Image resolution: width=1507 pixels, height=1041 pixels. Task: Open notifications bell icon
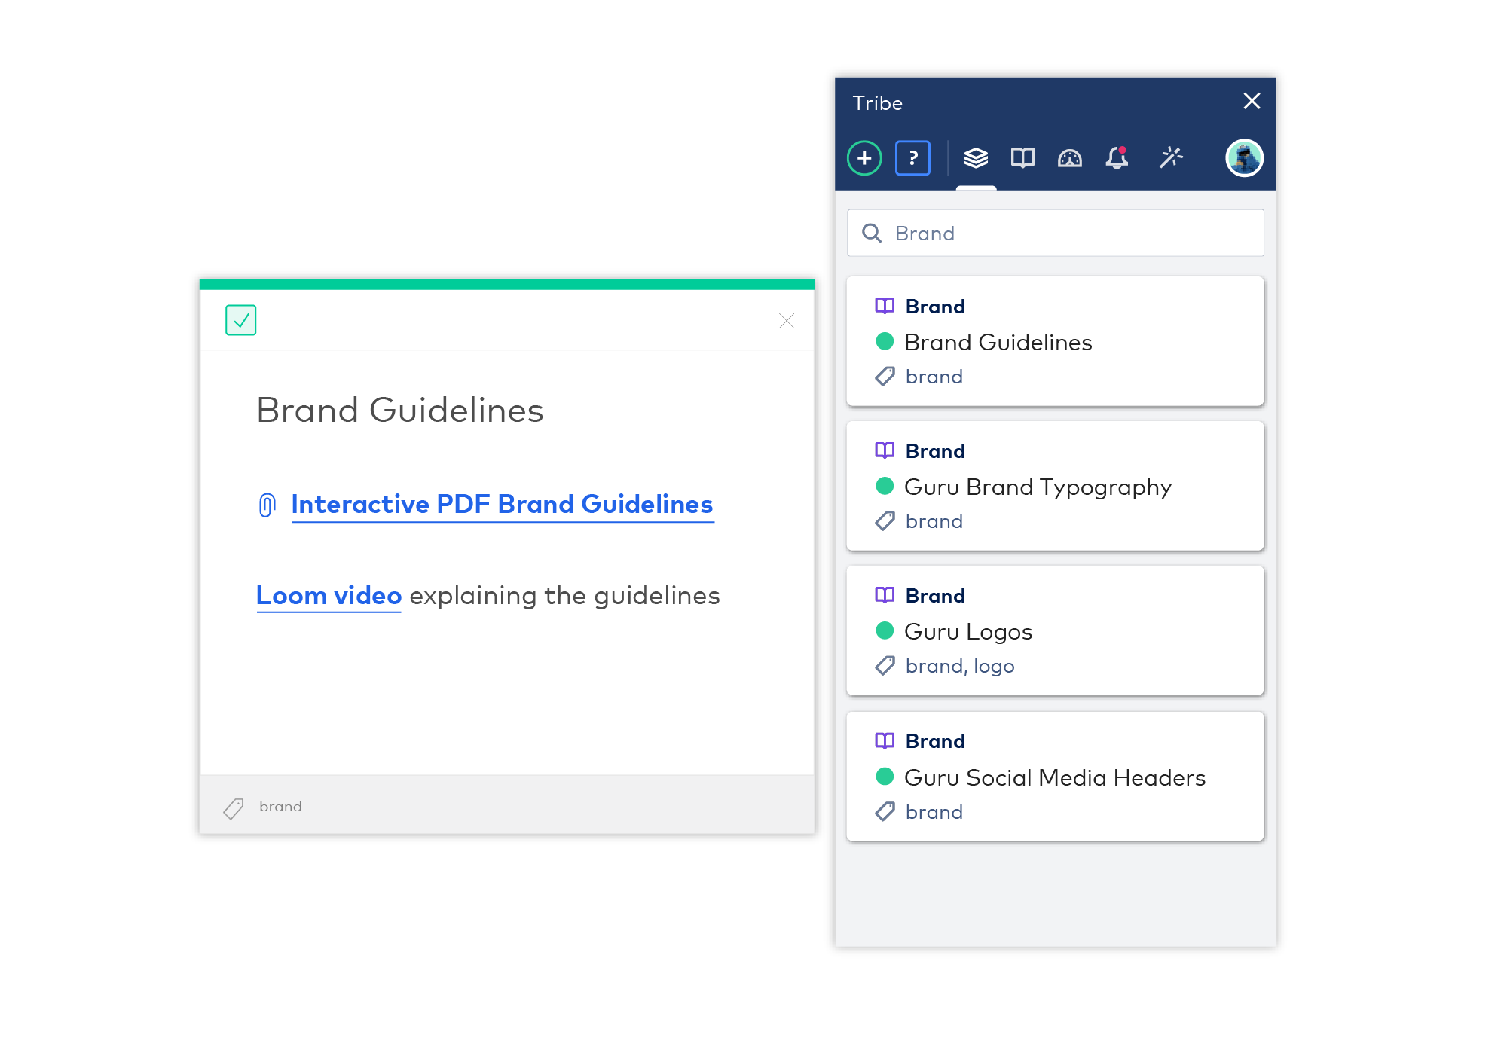pos(1117,158)
